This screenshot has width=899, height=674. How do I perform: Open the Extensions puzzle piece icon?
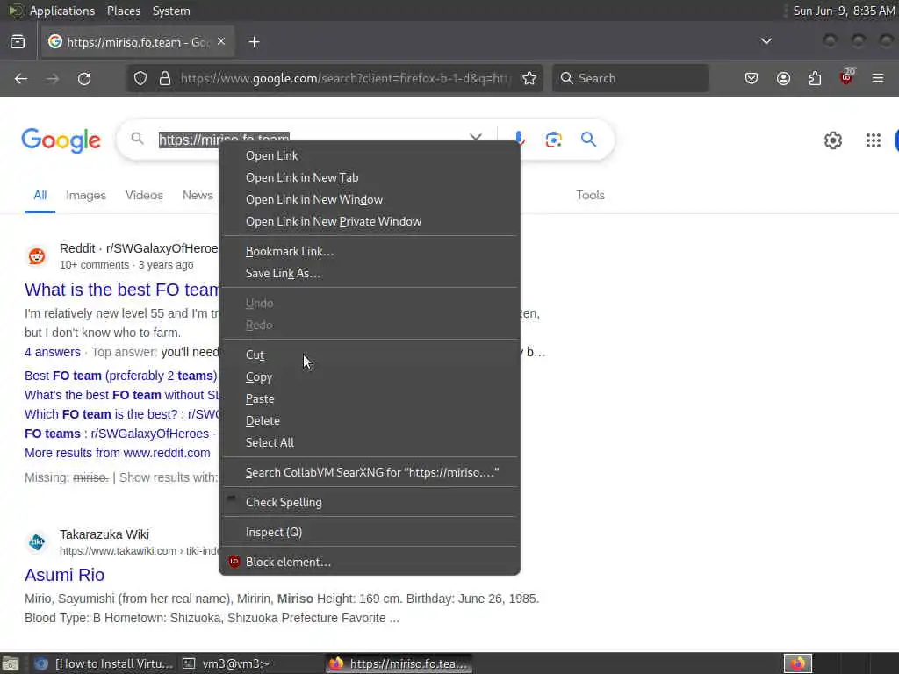tap(815, 78)
